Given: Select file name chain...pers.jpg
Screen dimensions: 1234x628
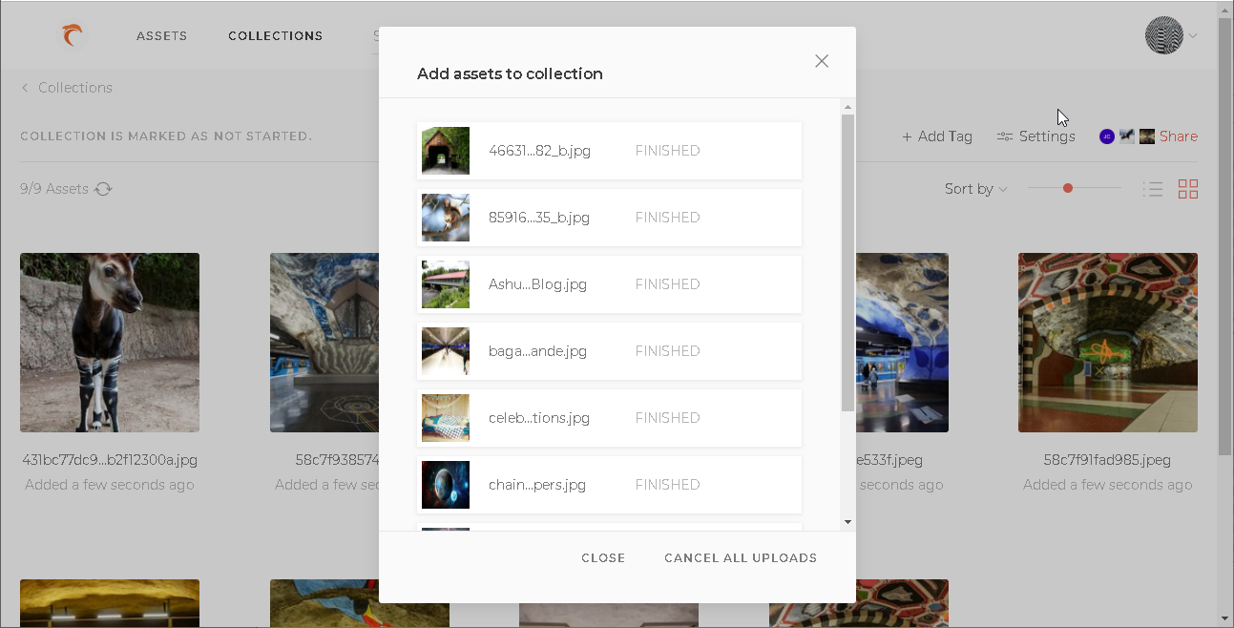Looking at the screenshot, I should click(x=537, y=485).
